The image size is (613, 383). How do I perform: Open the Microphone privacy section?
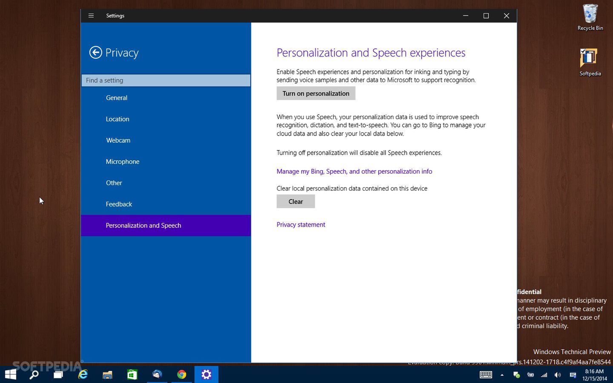click(166, 162)
